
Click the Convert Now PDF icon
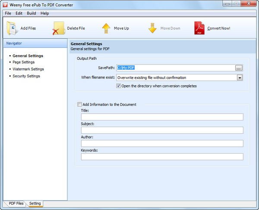[199, 28]
